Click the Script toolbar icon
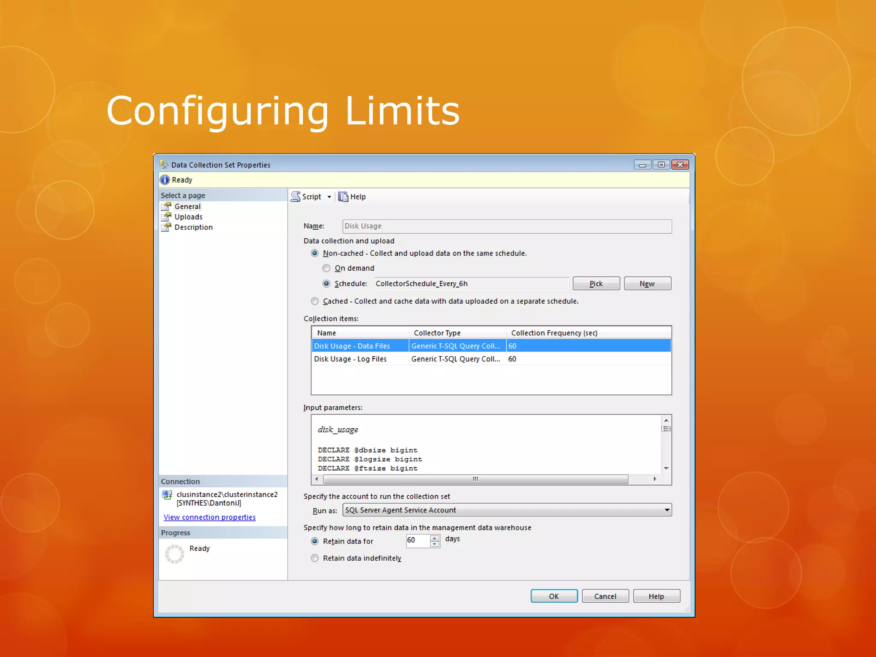The image size is (876, 657). tap(296, 197)
